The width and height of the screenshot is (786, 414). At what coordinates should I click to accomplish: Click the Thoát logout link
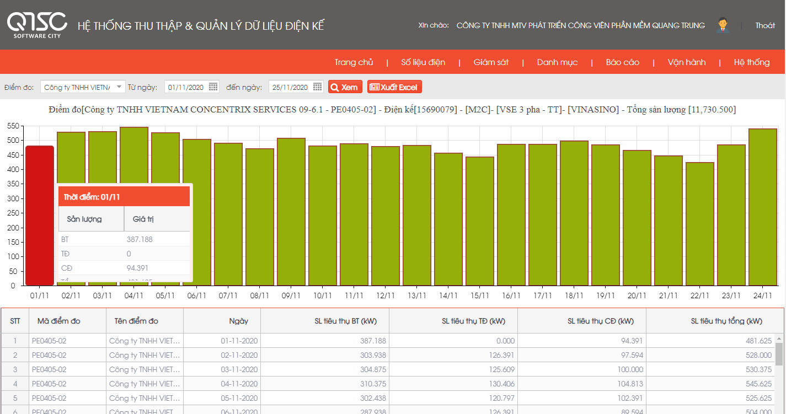(x=765, y=25)
